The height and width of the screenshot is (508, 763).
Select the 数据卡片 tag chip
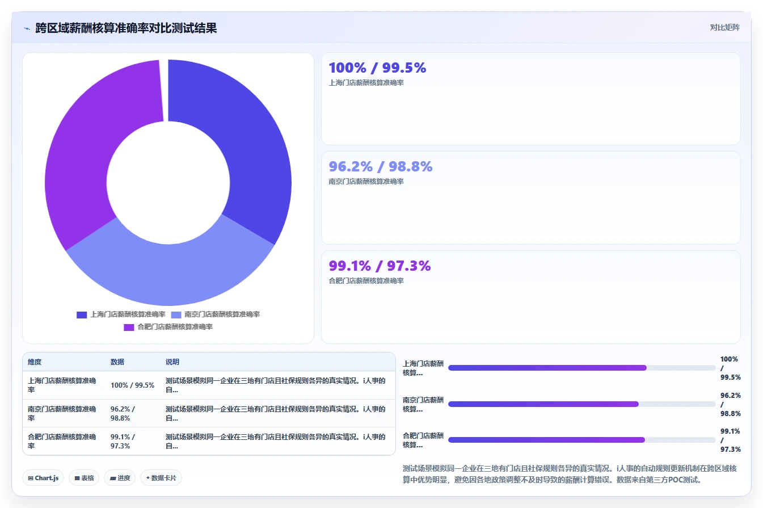tap(161, 478)
